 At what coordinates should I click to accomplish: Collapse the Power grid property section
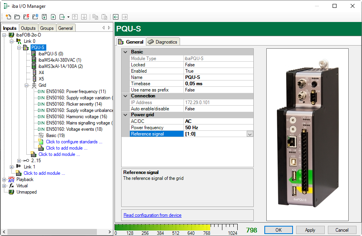point(126,115)
